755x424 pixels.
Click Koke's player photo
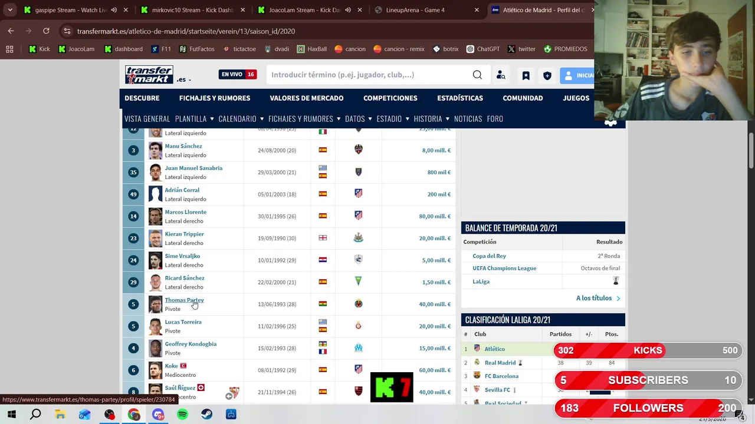click(155, 370)
